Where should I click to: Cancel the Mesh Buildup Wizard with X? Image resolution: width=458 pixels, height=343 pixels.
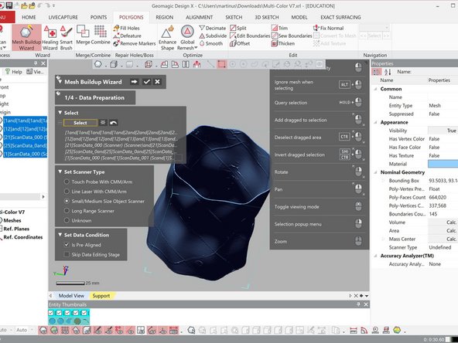click(x=157, y=82)
